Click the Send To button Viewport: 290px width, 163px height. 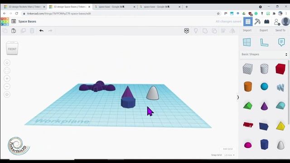pyautogui.click(x=280, y=30)
